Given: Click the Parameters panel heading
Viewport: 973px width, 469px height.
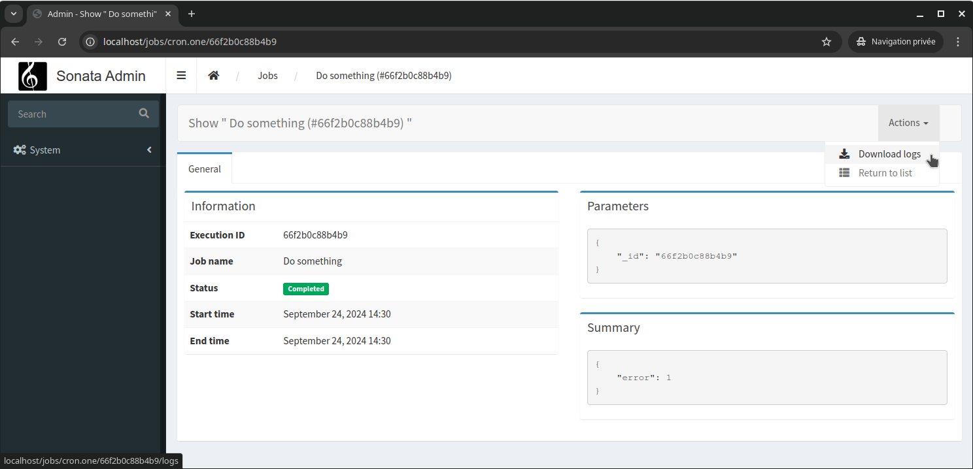Looking at the screenshot, I should coord(618,206).
